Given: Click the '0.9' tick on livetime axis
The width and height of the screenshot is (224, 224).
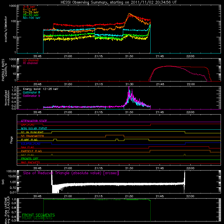Looking at the screenshot, I should (x=14, y=203).
